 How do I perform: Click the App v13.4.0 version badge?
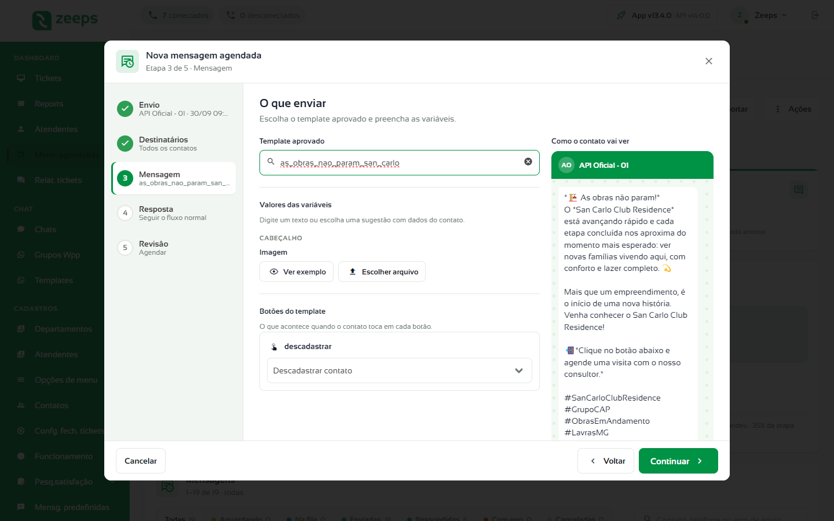tap(663, 16)
